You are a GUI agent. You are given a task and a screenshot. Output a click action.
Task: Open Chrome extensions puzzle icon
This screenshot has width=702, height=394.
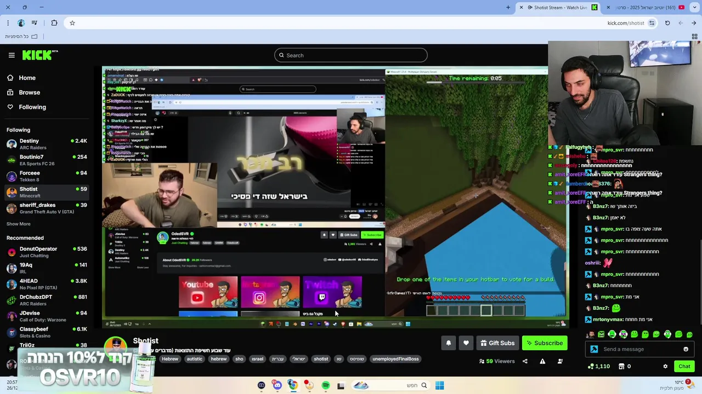(x=54, y=23)
